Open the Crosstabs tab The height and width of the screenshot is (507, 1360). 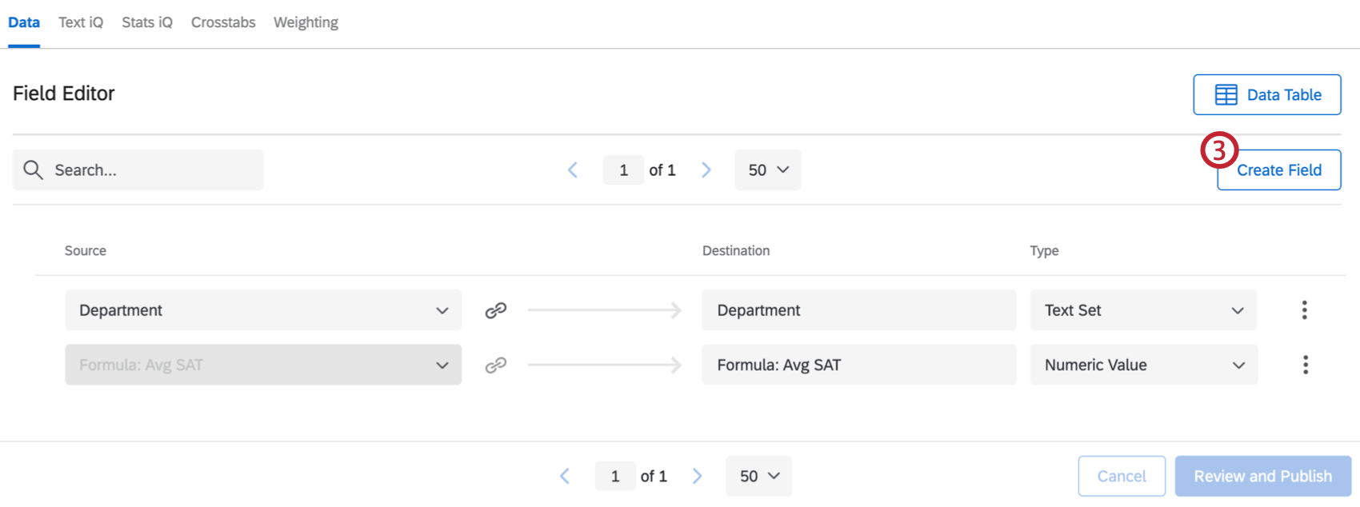[x=223, y=22]
